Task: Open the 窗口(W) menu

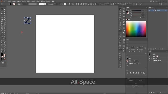Action: point(43,1)
